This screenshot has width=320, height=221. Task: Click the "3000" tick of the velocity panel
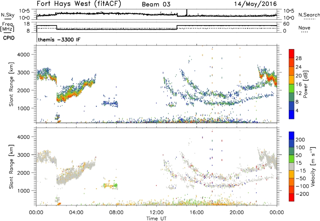pyautogui.click(x=23, y=155)
